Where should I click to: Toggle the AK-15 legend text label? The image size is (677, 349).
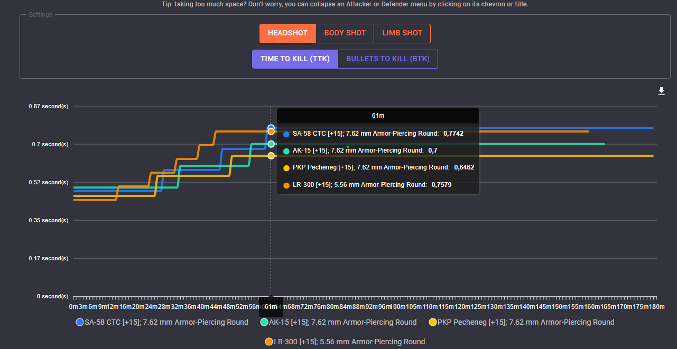click(x=343, y=322)
